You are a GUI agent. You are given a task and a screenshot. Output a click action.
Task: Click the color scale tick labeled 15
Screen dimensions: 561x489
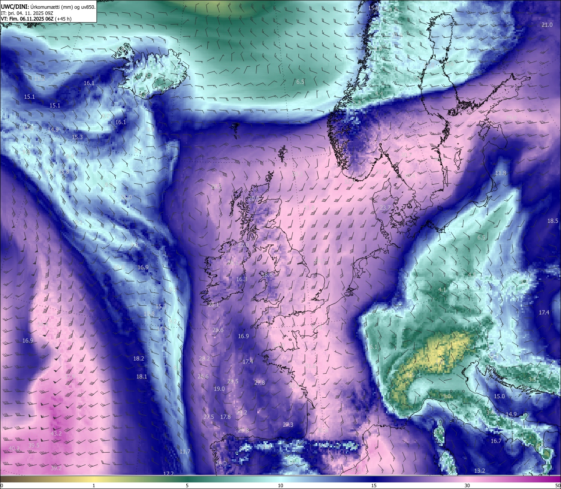pos(374,485)
